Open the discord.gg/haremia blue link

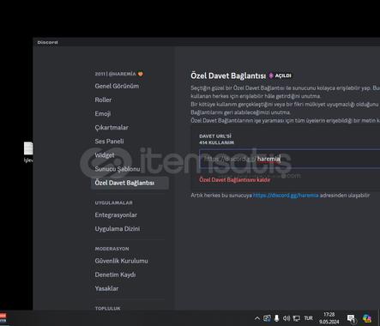286,196
